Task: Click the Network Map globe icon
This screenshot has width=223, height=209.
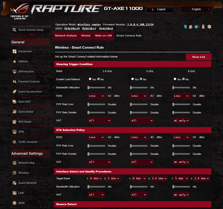Action: pos(14,163)
